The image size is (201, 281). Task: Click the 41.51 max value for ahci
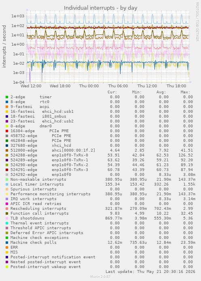[x=187, y=150]
